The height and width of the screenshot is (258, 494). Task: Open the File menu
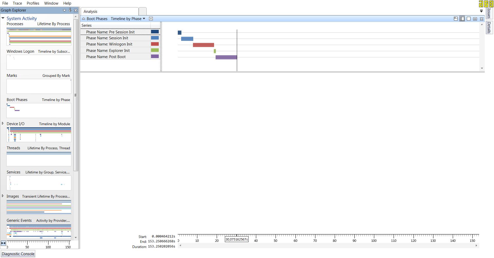(x=5, y=3)
